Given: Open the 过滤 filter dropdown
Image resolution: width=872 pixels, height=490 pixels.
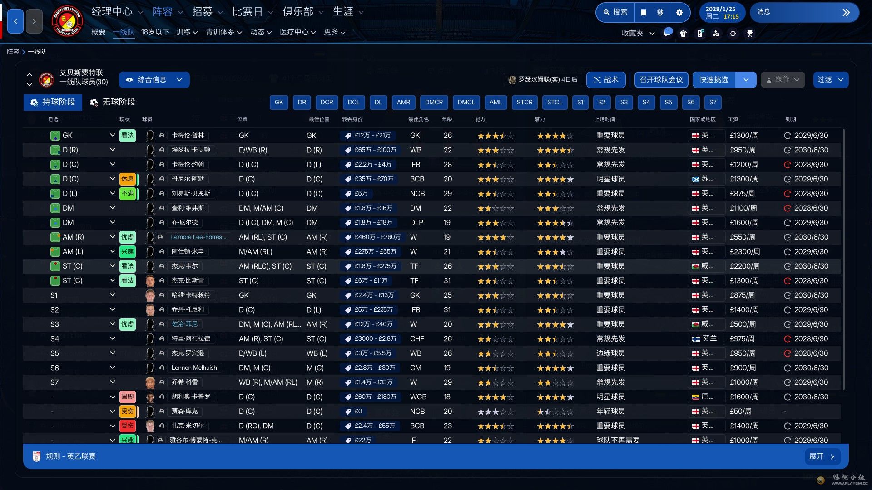Looking at the screenshot, I should [x=830, y=79].
